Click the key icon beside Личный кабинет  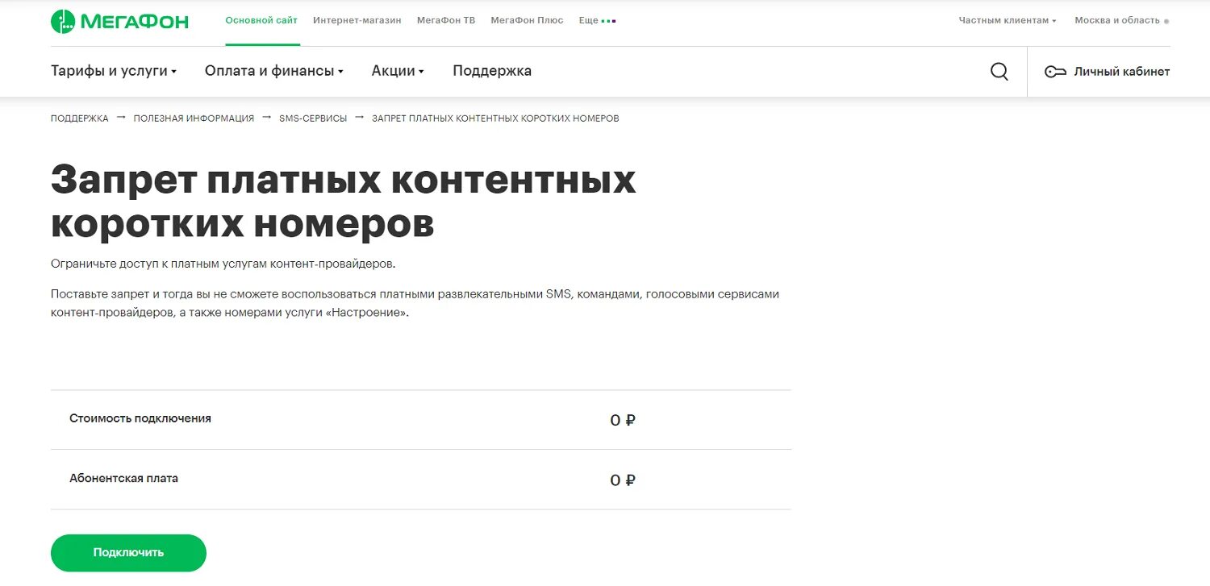pyautogui.click(x=1055, y=72)
